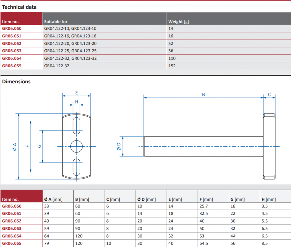This screenshot has height=247, width=291.
Task: Click "GR04.122-32" in the GR06.055 row
Action: (56, 66)
